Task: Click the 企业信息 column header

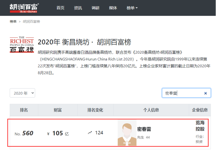Action: pyautogui.click(x=200, y=110)
